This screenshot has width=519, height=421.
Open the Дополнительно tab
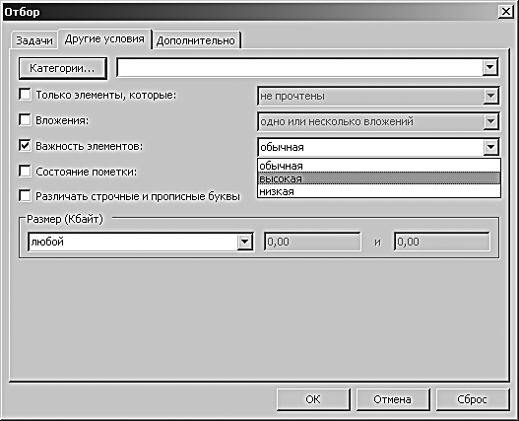pos(196,40)
